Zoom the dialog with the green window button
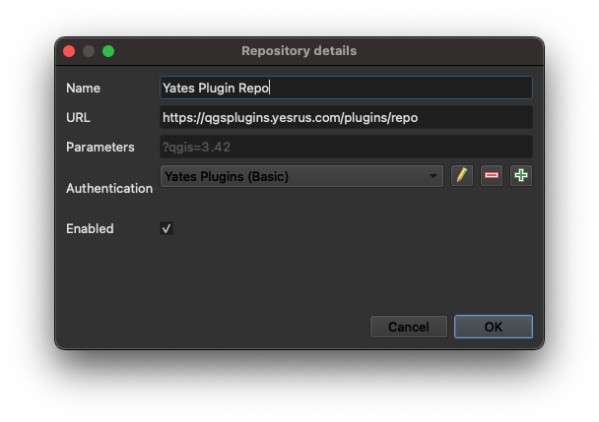The height and width of the screenshot is (422, 599). point(108,51)
